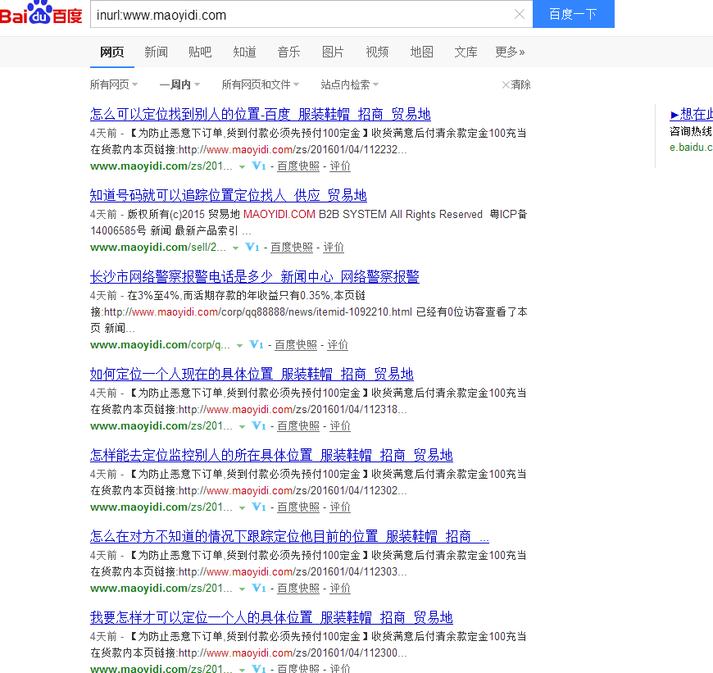713x673 pixels.
Task: Click the V1 icon under the 长沙市网络警察 result
Action: tap(257, 344)
